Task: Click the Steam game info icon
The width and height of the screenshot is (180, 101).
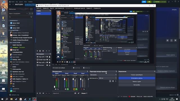Action: click(171, 40)
